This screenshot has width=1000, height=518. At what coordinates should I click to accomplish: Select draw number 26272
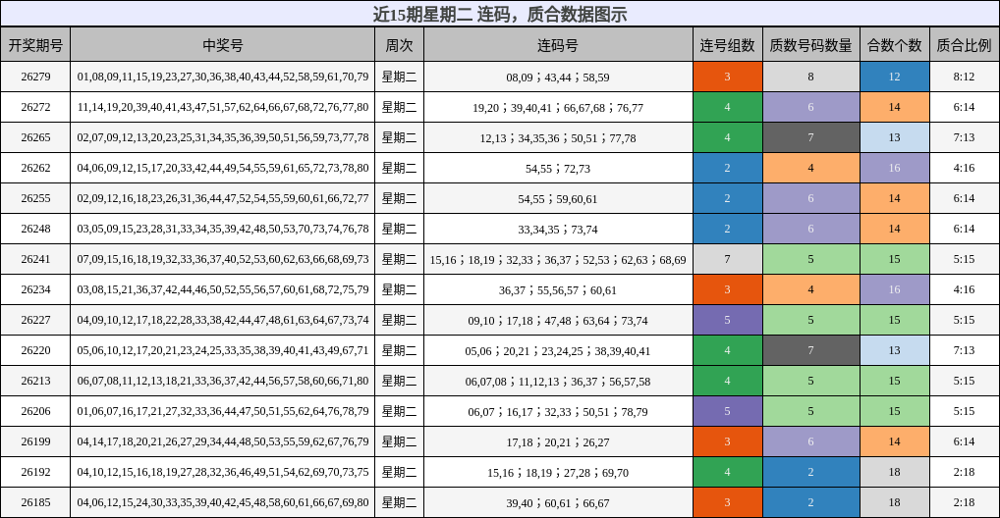coord(35,107)
